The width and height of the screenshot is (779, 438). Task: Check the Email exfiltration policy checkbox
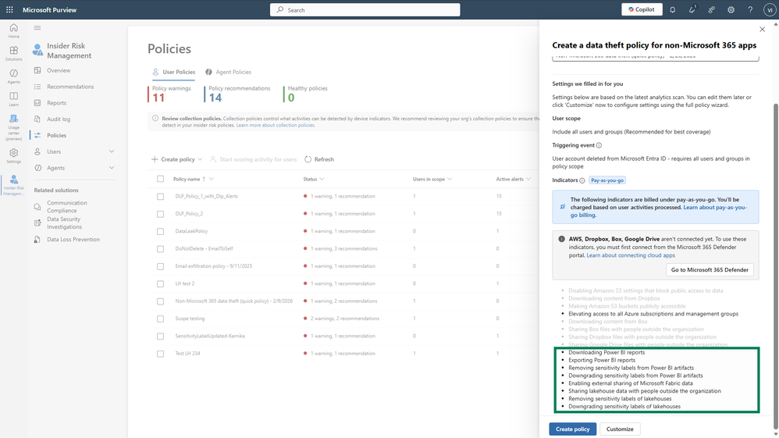[160, 266]
